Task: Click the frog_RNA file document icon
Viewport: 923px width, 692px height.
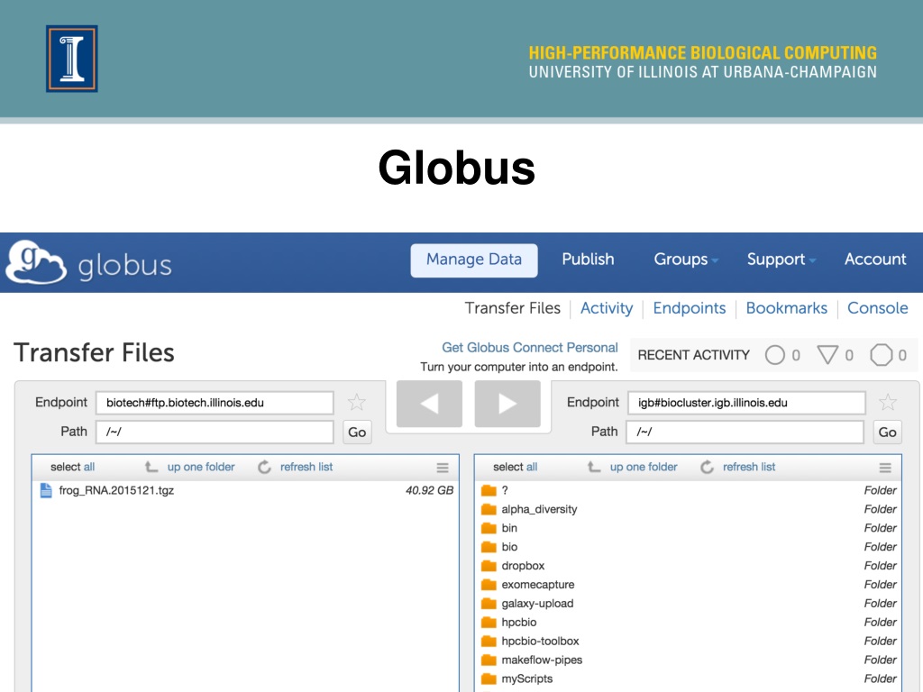Action: 46,490
